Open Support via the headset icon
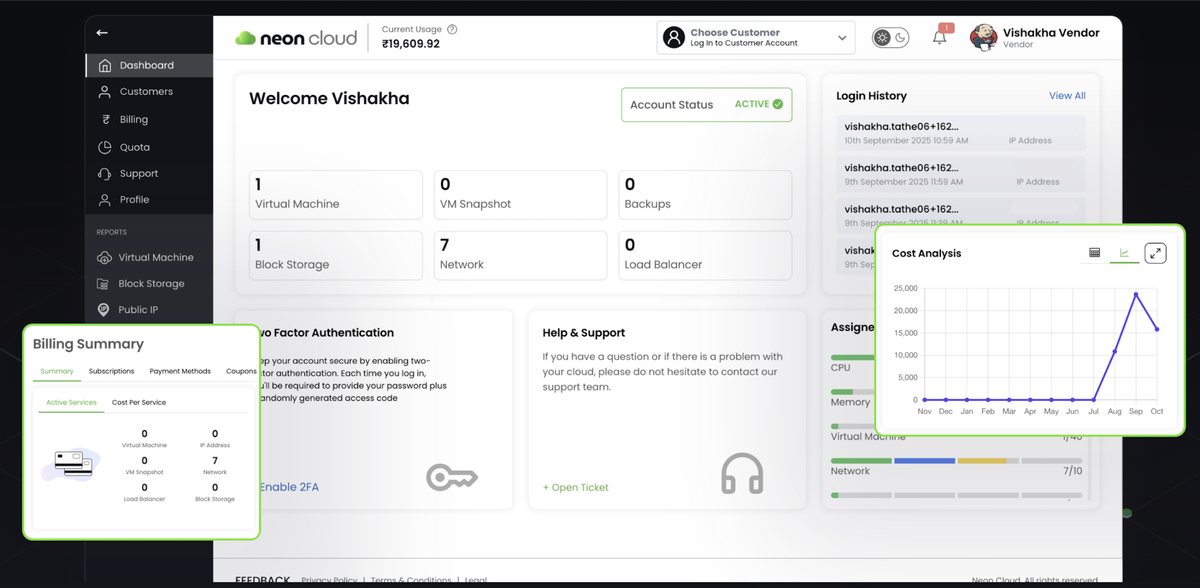Viewport: 1200px width, 588px height. (x=105, y=173)
